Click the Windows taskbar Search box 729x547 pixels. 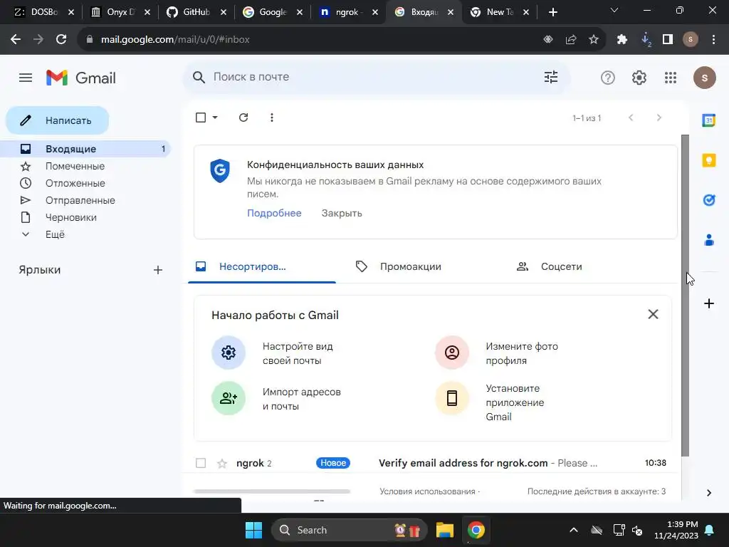349,530
